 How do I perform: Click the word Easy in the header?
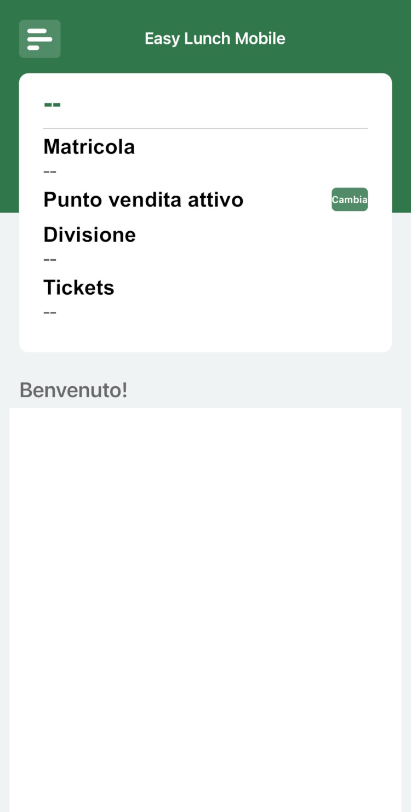162,39
